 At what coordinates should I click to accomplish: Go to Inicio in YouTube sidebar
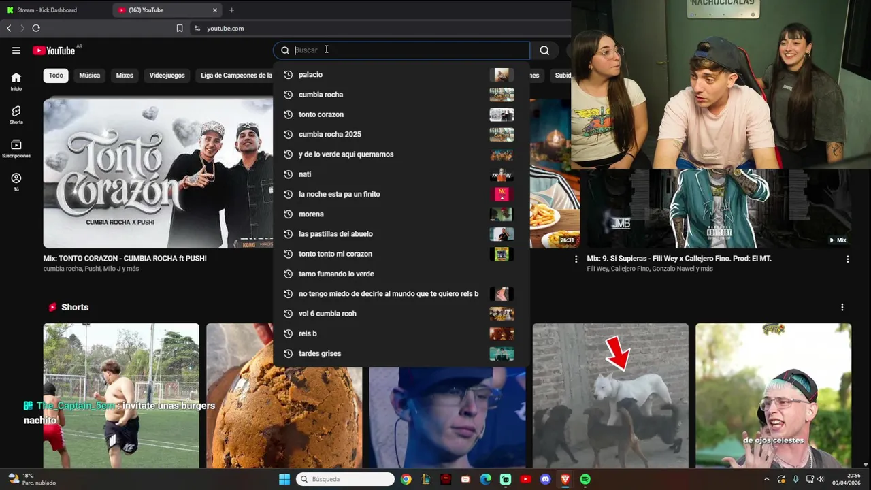[x=16, y=82]
